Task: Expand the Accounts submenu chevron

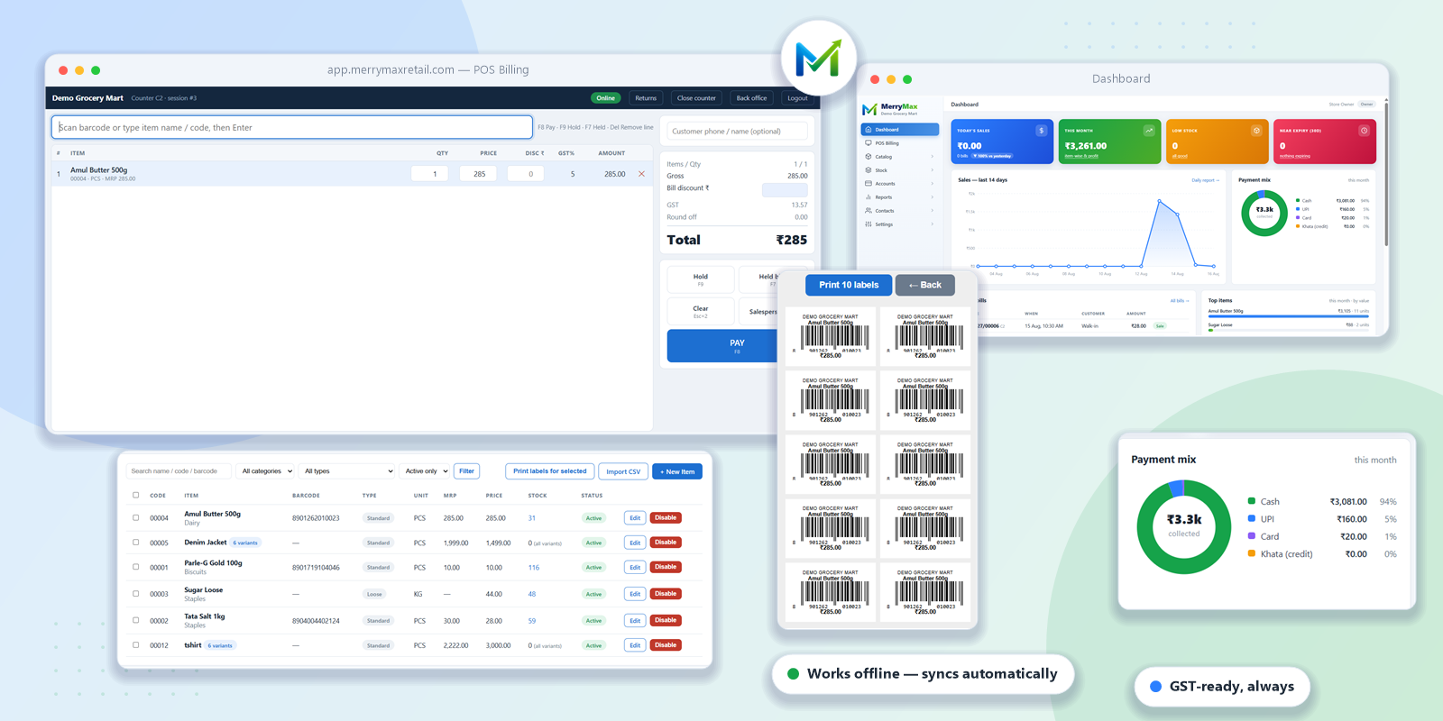Action: coord(933,184)
